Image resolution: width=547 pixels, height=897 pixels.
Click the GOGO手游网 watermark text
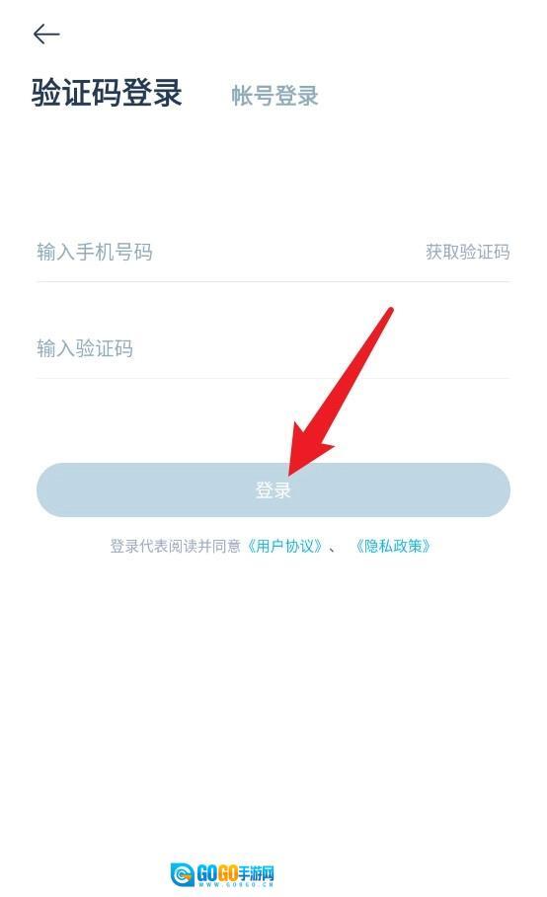[236, 873]
